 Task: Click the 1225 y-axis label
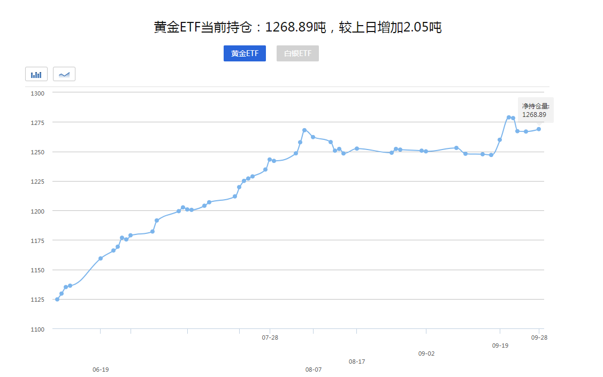point(37,182)
